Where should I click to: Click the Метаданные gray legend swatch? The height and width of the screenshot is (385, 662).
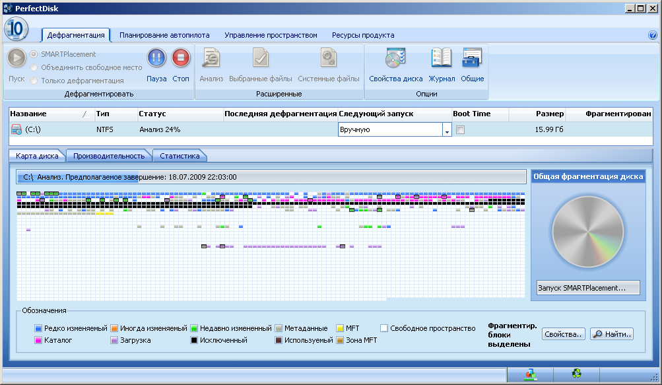click(279, 328)
